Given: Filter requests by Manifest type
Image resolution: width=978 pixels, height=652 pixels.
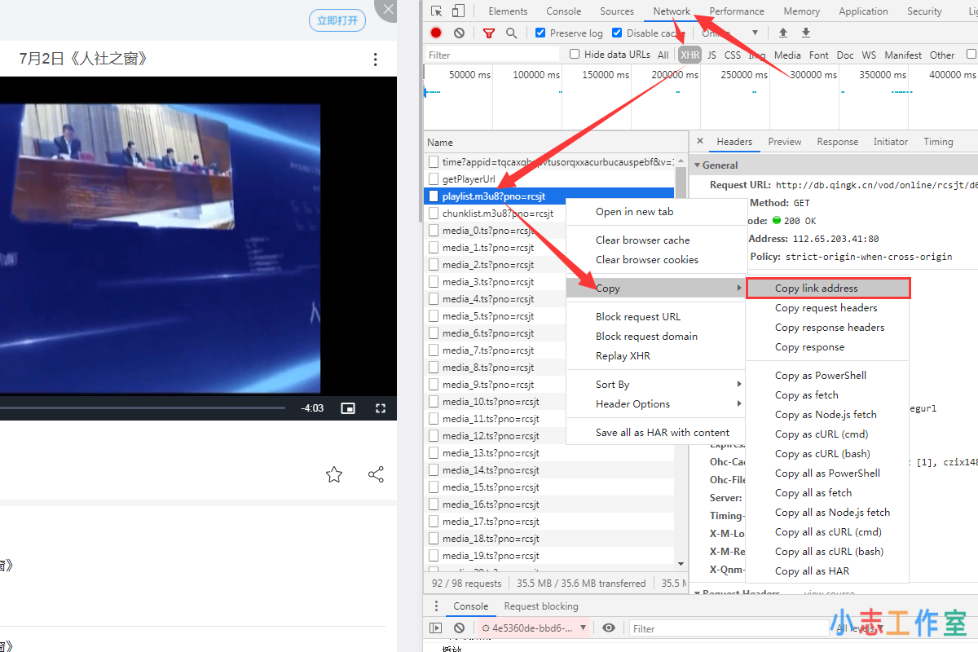Looking at the screenshot, I should 903,55.
